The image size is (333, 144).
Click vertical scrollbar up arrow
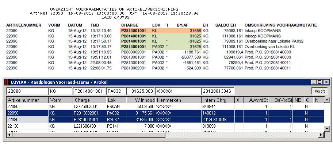(x=327, y=99)
